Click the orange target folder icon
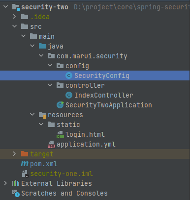 click(25, 154)
